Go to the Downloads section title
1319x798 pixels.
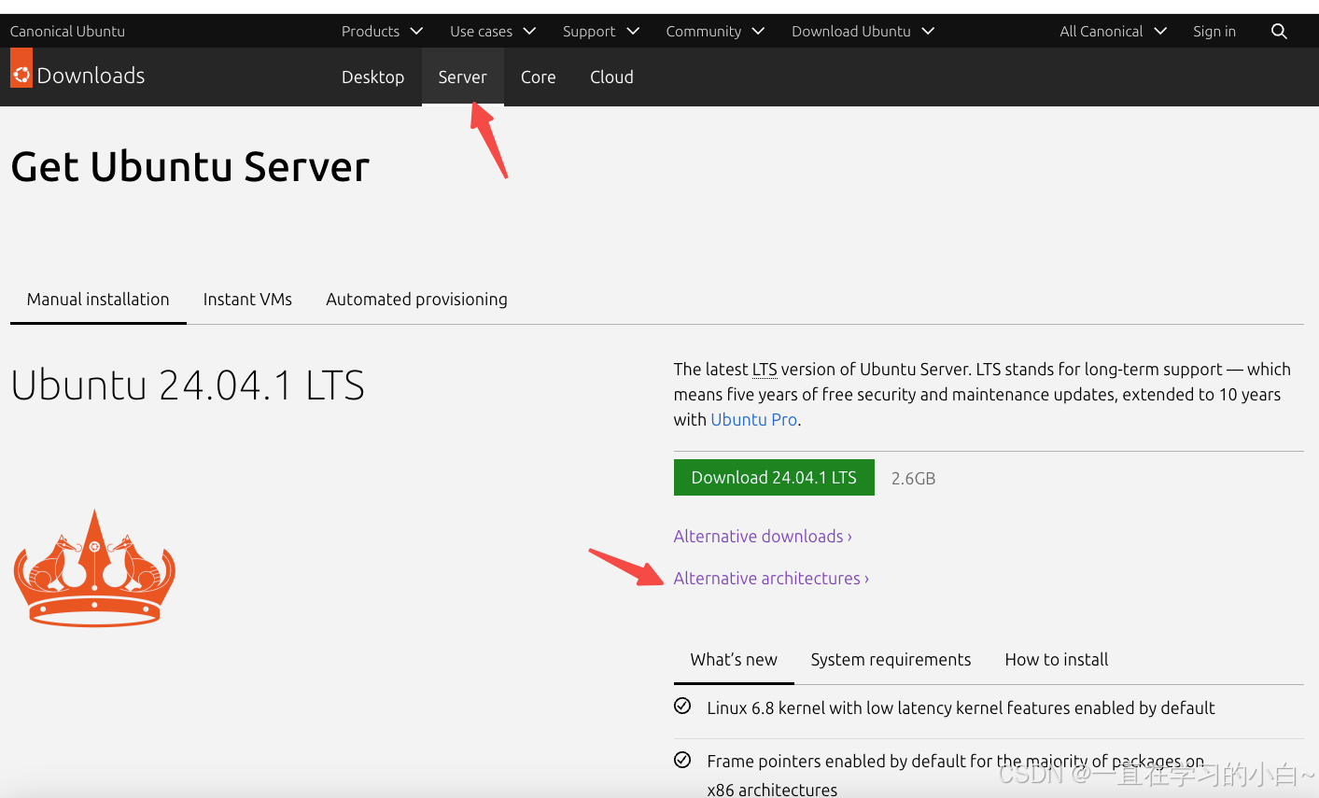pyautogui.click(x=91, y=76)
